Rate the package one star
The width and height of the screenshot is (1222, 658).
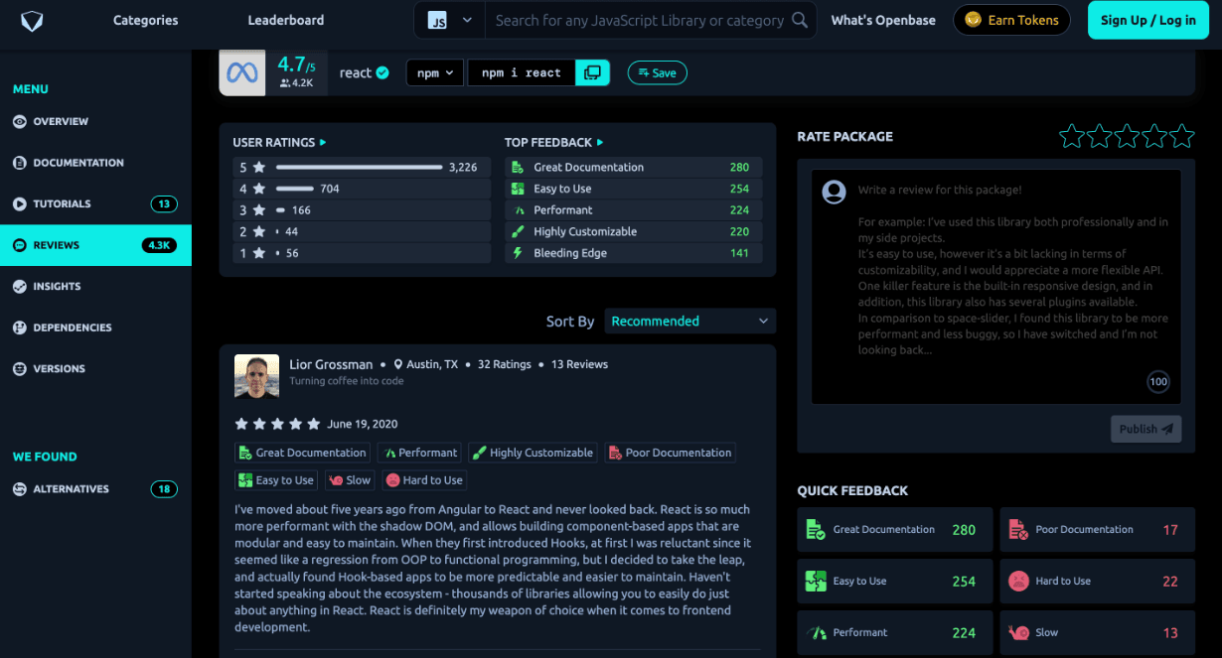[1072, 136]
